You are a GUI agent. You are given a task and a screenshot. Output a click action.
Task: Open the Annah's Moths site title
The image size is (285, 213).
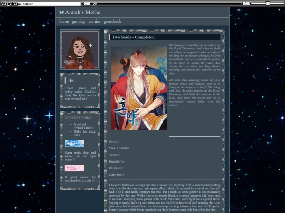tap(82, 12)
